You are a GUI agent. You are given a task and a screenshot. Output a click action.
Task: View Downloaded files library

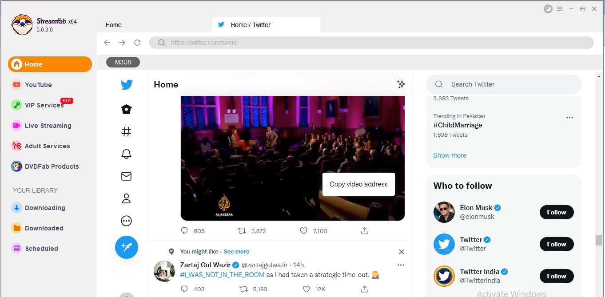pyautogui.click(x=43, y=228)
